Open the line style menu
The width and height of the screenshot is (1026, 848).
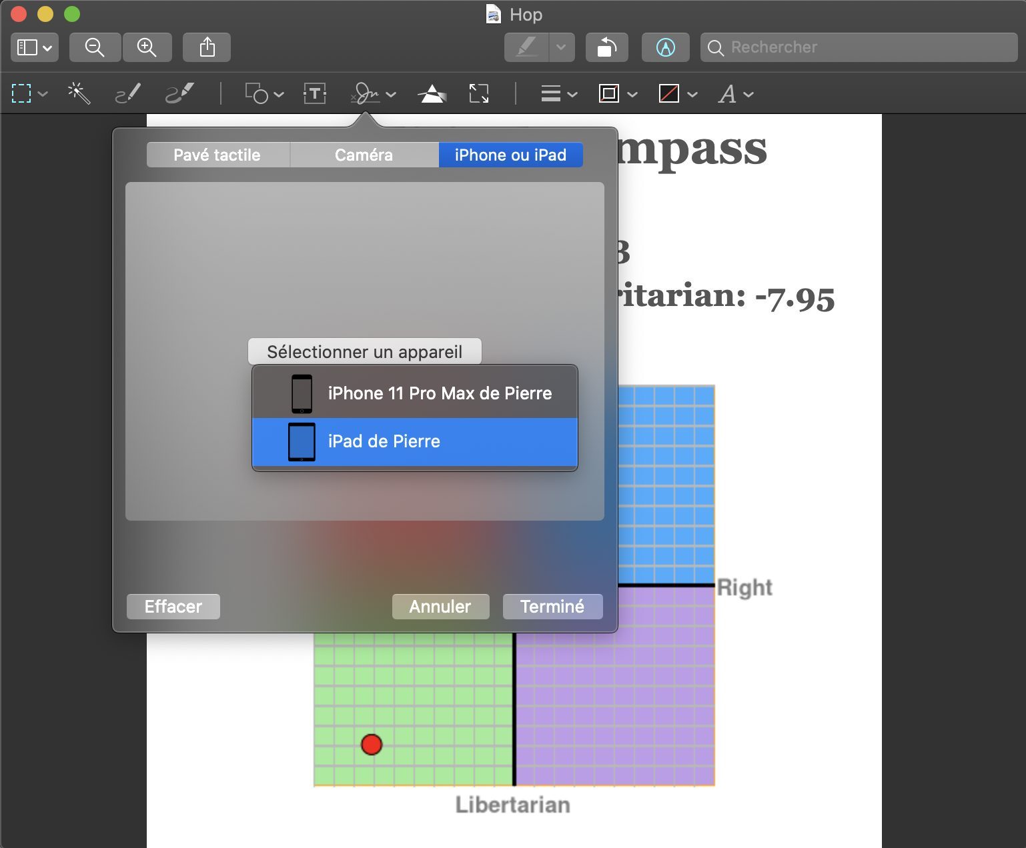coord(558,94)
